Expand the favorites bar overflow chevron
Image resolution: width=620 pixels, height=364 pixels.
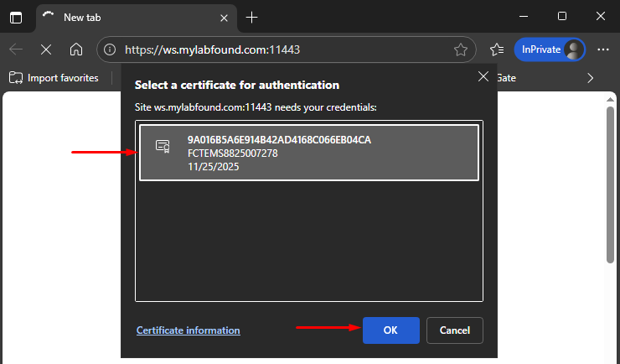pos(591,78)
